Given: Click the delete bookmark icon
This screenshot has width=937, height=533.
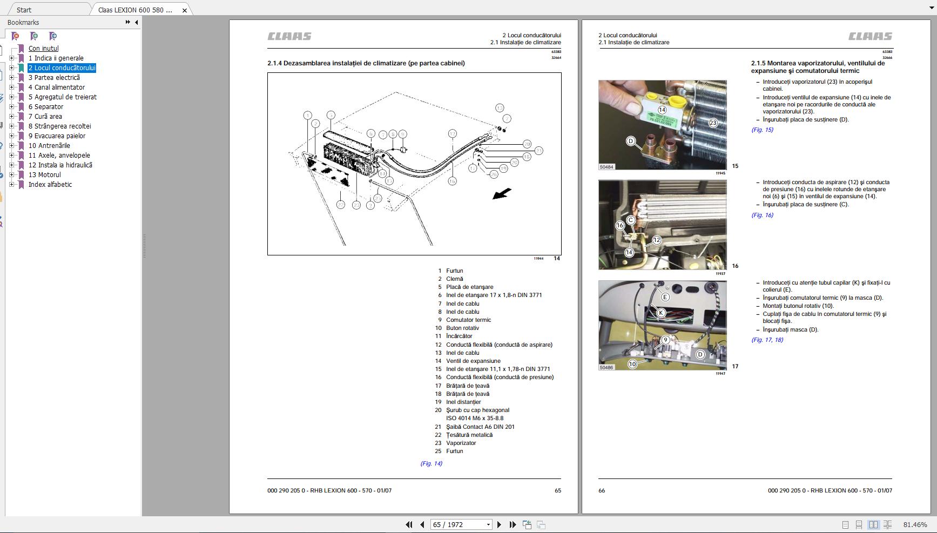Looking at the screenshot, I should pyautogui.click(x=16, y=36).
